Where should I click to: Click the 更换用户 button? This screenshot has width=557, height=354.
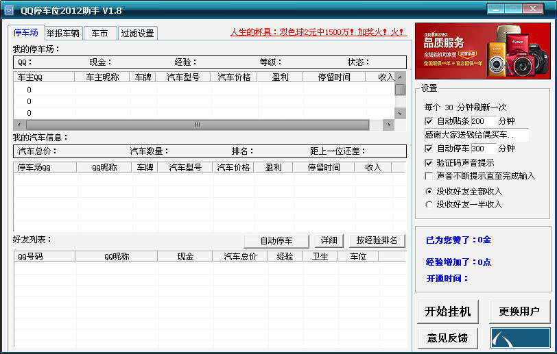point(519,312)
